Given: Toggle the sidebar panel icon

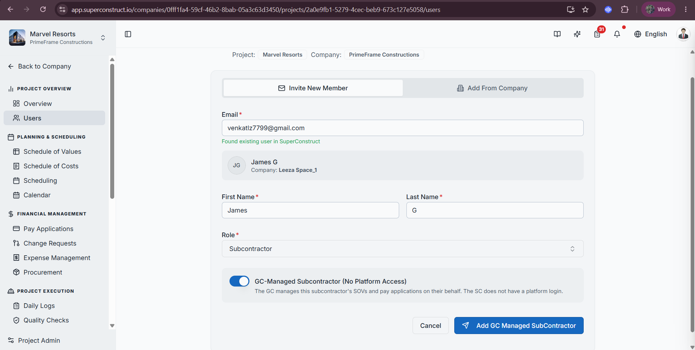Looking at the screenshot, I should tap(128, 34).
